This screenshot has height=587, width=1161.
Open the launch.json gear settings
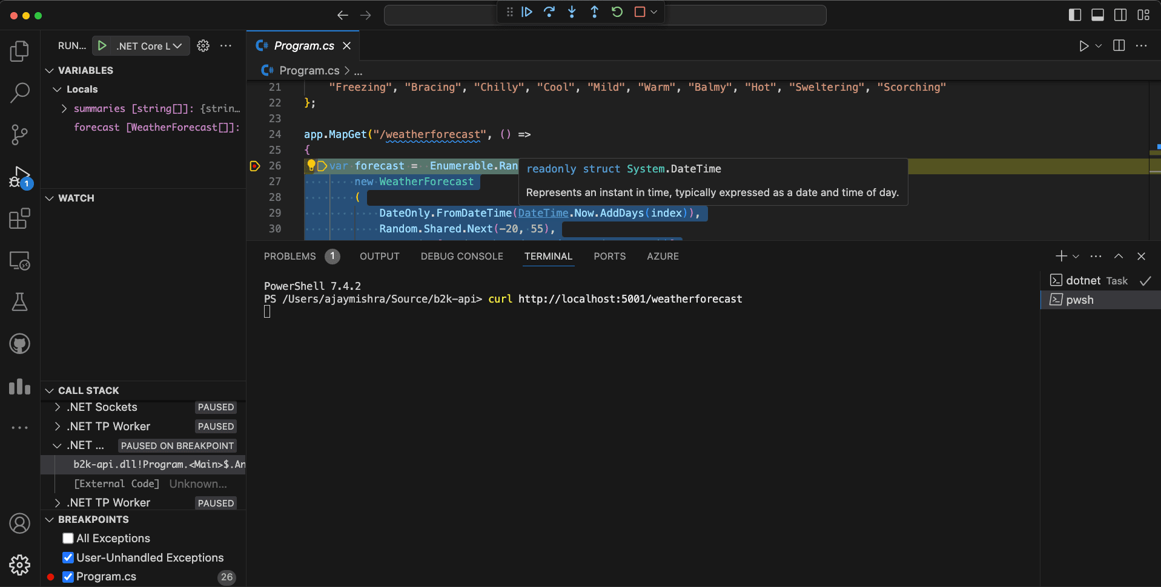[x=203, y=46]
